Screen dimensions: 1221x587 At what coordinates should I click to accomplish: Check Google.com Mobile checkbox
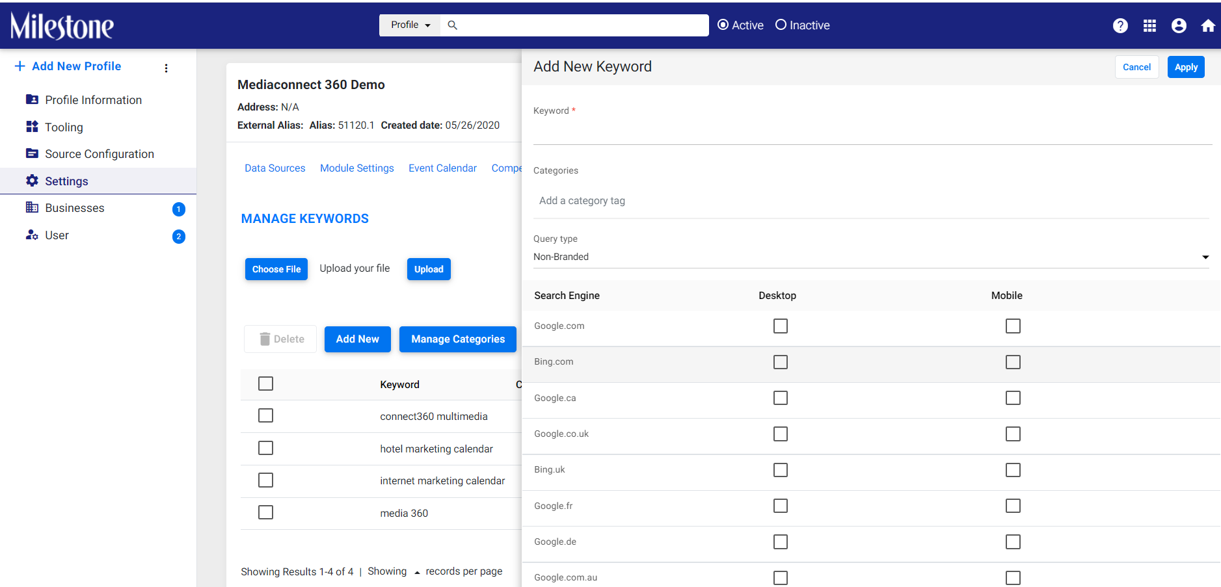click(x=1013, y=326)
